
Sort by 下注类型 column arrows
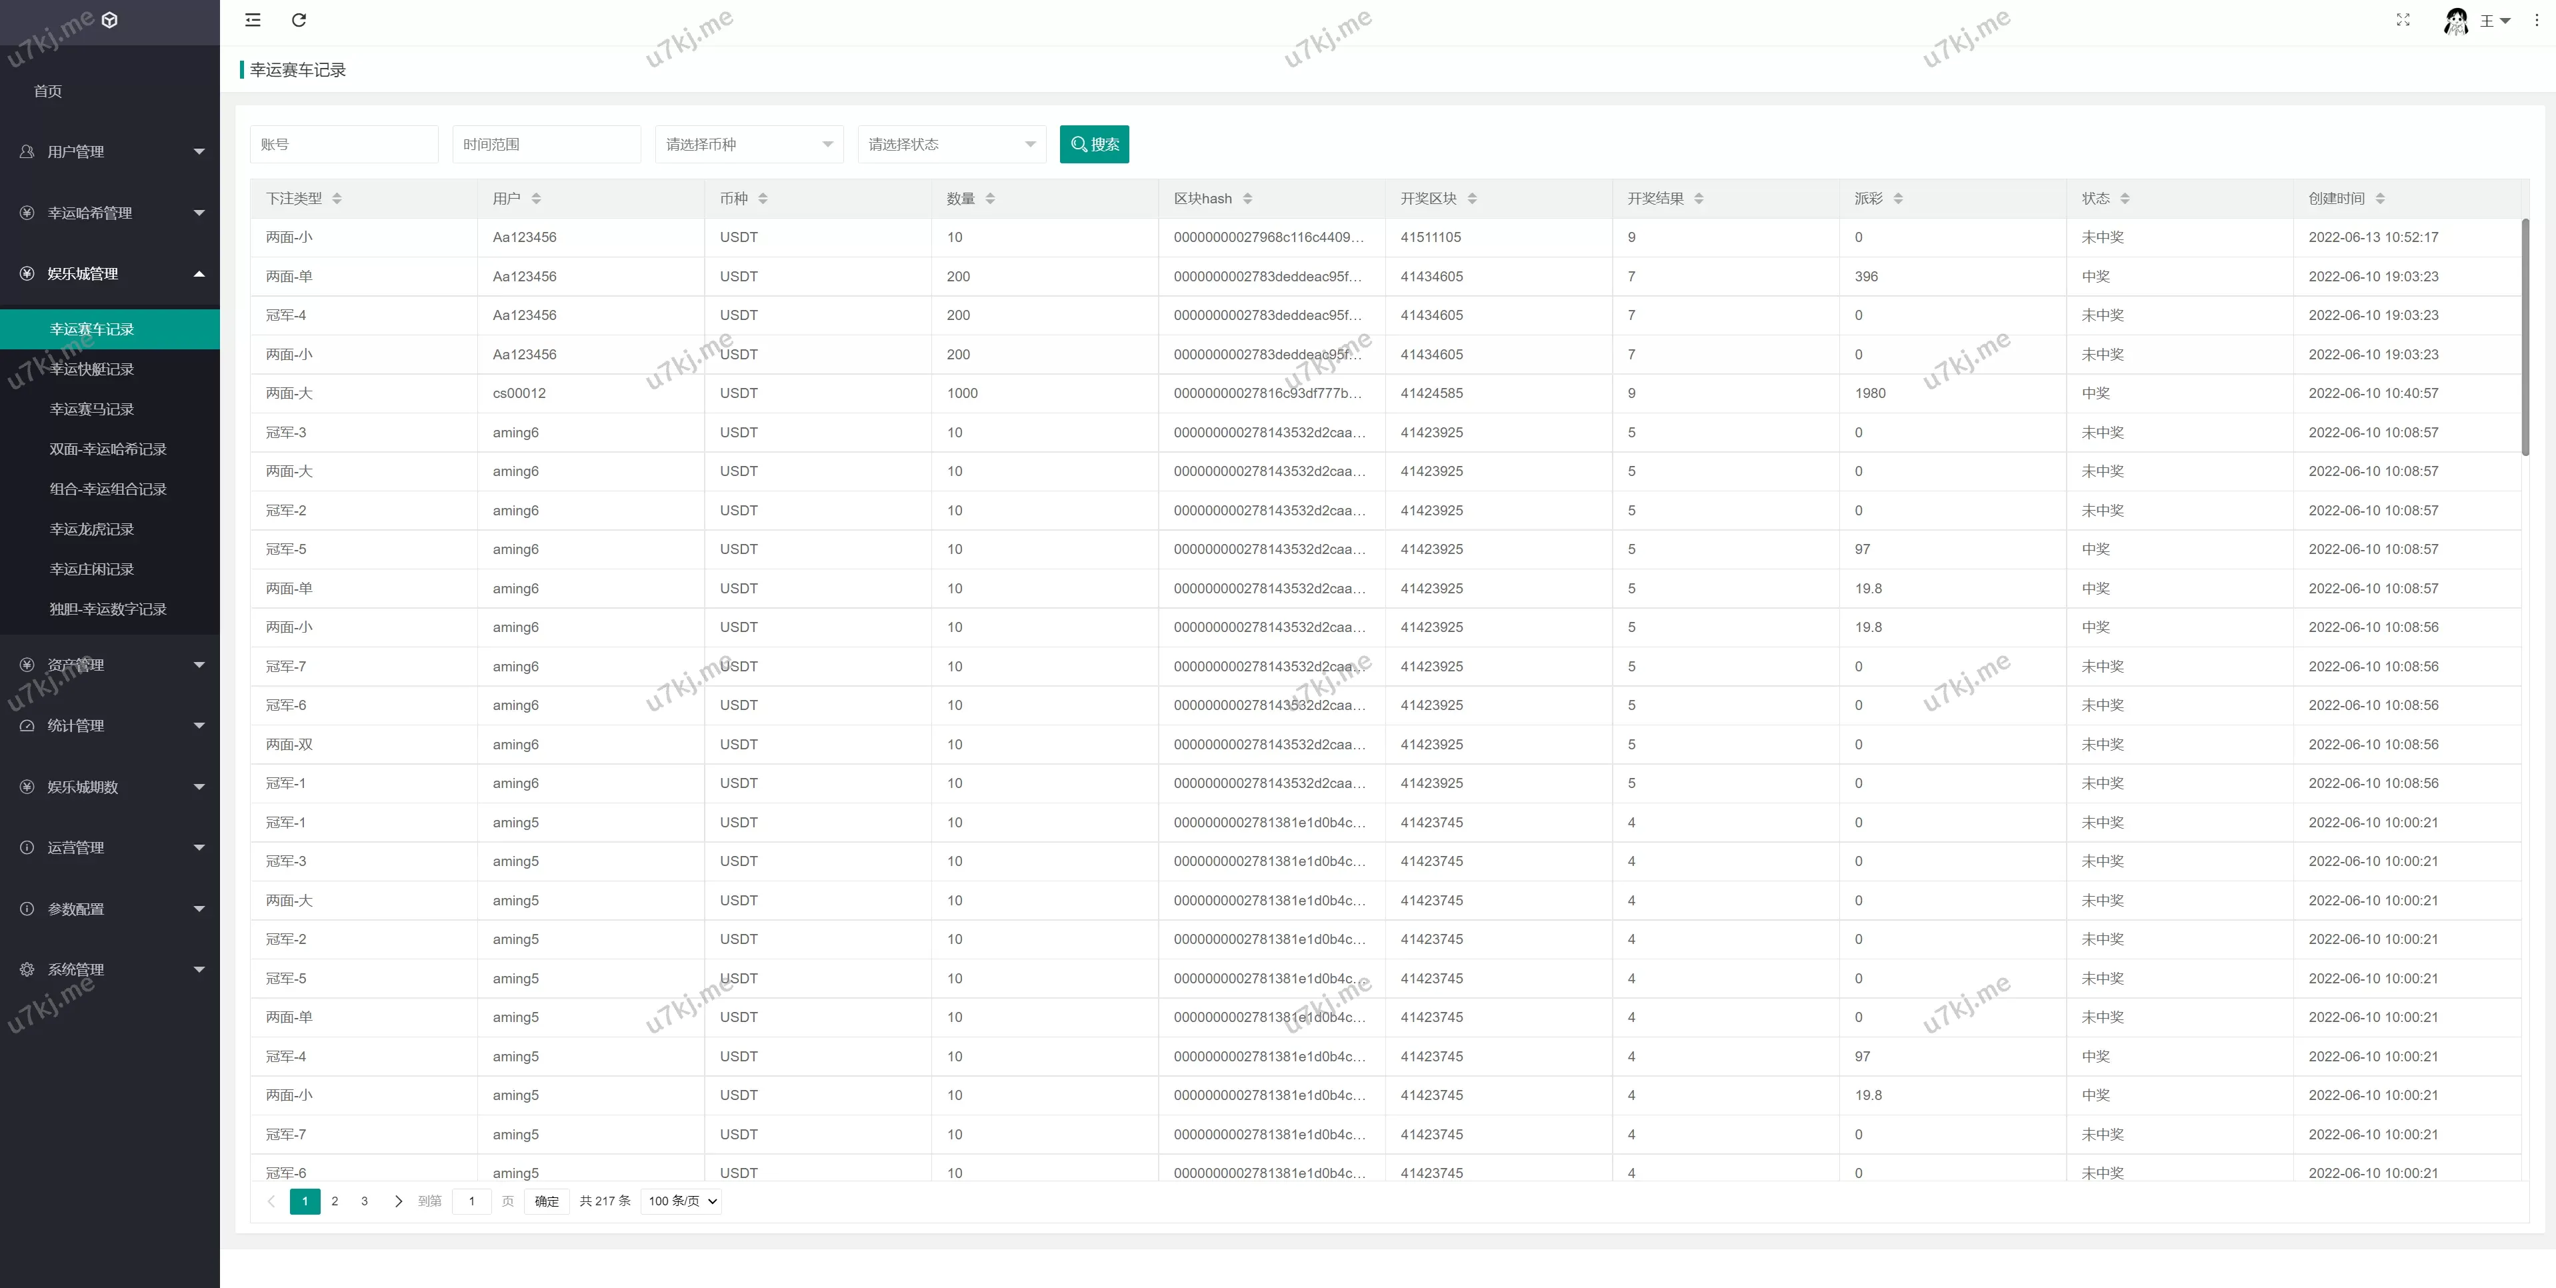coord(337,199)
